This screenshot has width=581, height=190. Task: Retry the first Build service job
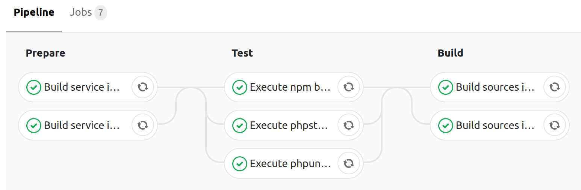point(143,87)
